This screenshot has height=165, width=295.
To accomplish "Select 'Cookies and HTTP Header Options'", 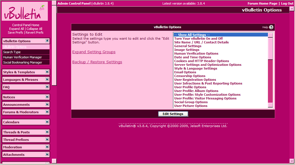I will tap(221, 61).
